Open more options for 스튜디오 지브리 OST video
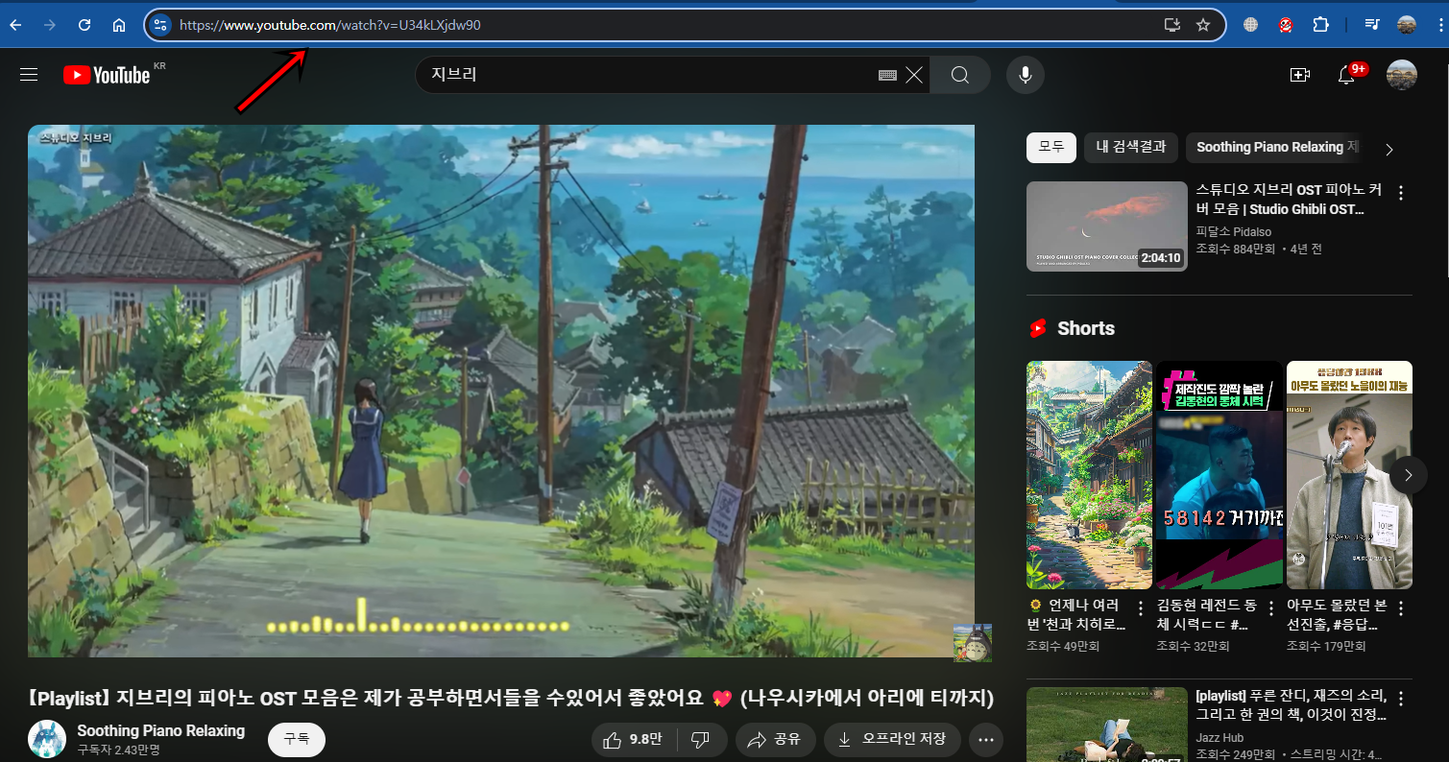Screen dimensions: 1449x762 (1401, 193)
